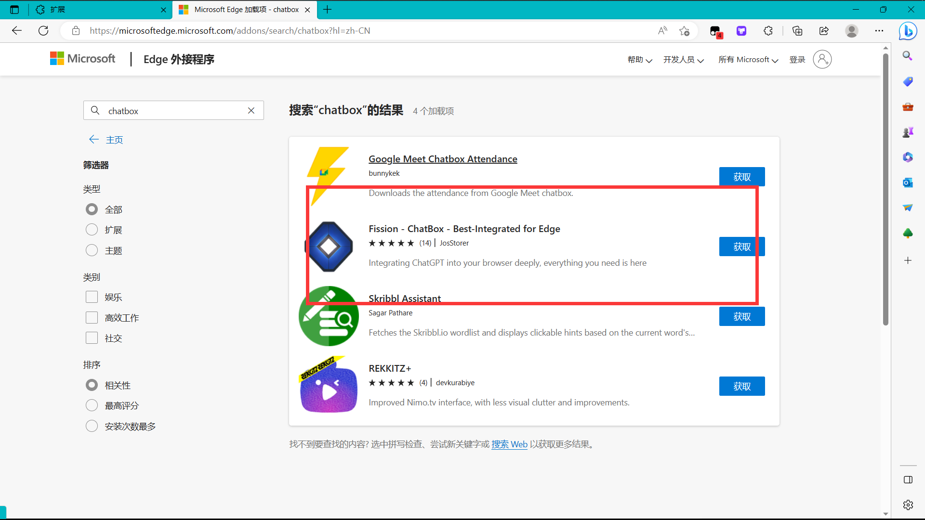The width and height of the screenshot is (925, 520).
Task: Open the Fission ChatBox thumbnail icon
Action: pyautogui.click(x=329, y=247)
